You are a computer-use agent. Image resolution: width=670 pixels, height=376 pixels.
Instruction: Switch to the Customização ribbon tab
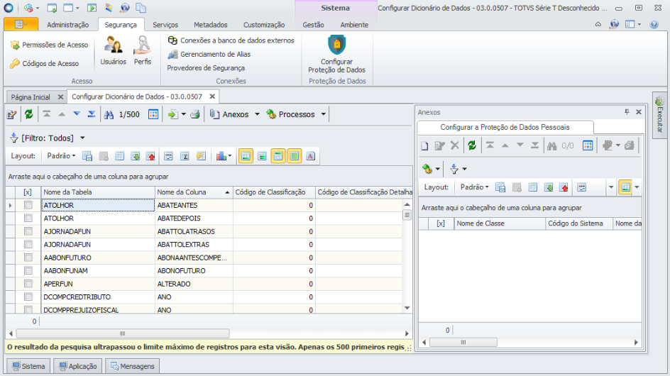click(x=264, y=25)
